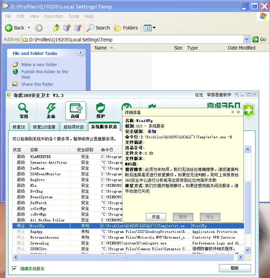270x278 pixels.
Task: Click the 刷新 refresh button
Action: [235, 268]
